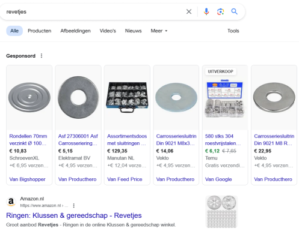Viewport: 299px width, 240px height.
Task: Click Vekto under the €14,06 item
Action: [x=162, y=158]
